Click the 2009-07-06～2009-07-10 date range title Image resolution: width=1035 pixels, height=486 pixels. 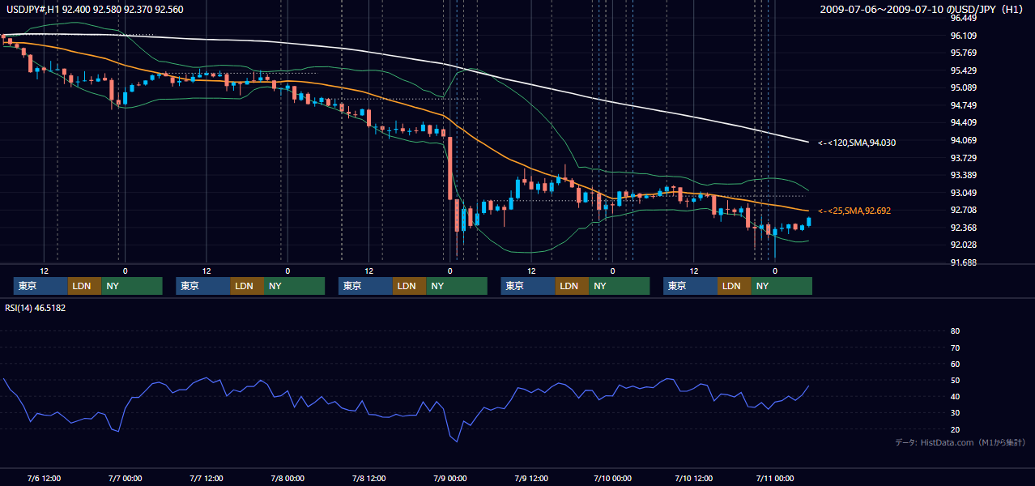click(922, 10)
